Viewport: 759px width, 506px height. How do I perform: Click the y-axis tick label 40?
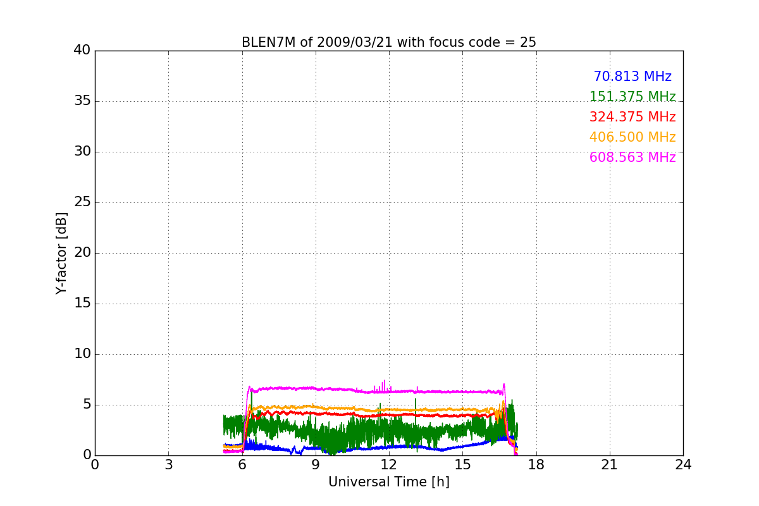point(82,51)
